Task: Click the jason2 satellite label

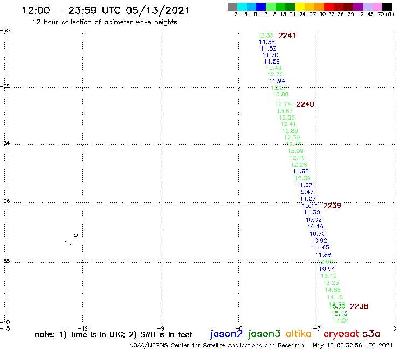Action: pyautogui.click(x=226, y=334)
